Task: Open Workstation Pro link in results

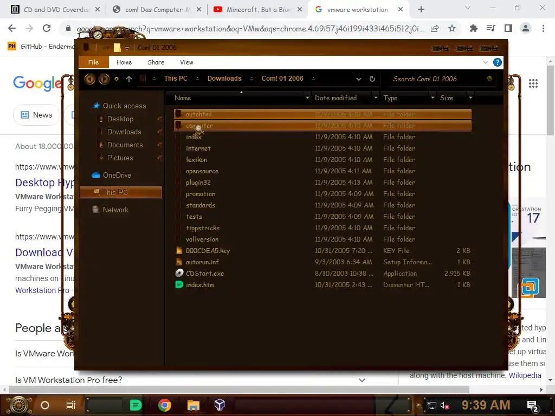Action: 42,290
